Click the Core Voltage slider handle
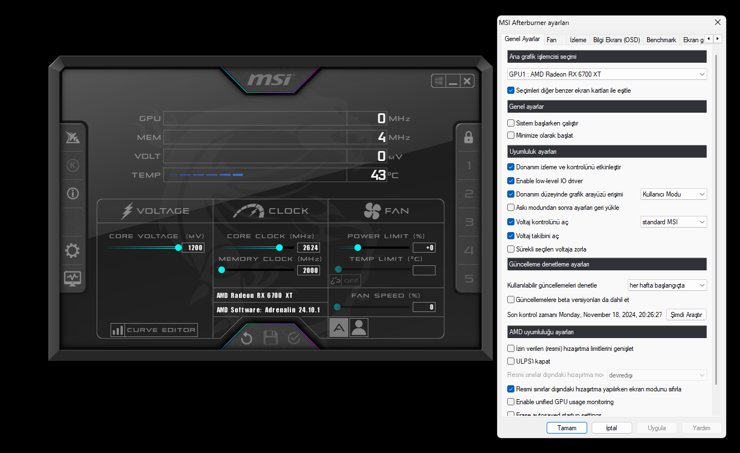 178,248
